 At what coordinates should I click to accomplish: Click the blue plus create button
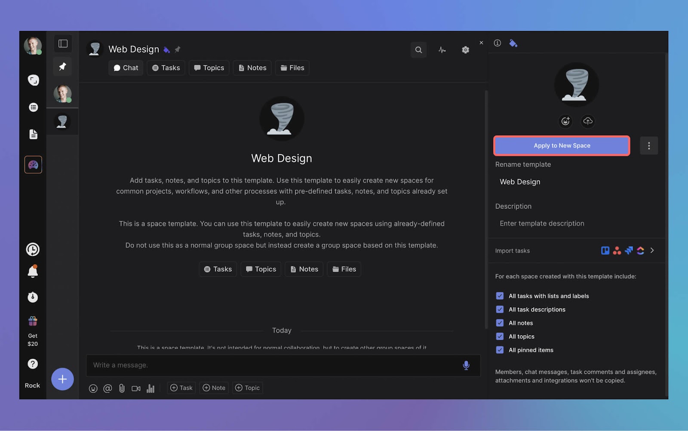[62, 379]
